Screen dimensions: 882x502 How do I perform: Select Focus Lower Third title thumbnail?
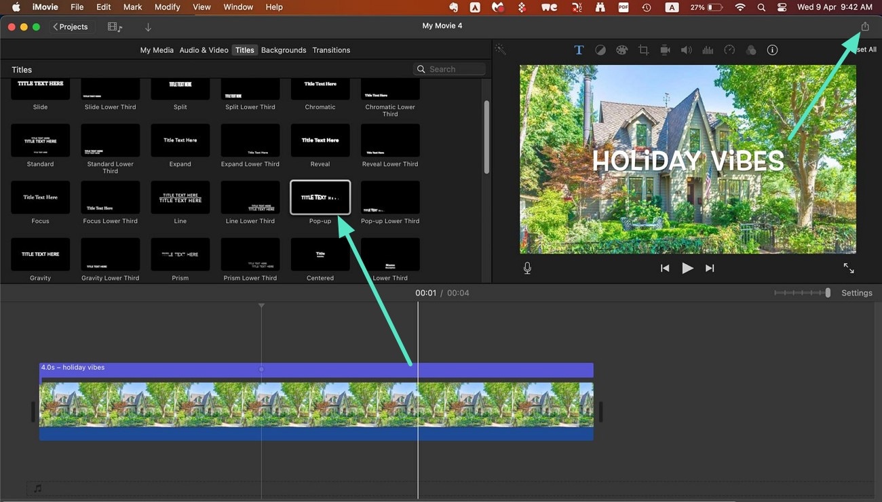tap(110, 197)
